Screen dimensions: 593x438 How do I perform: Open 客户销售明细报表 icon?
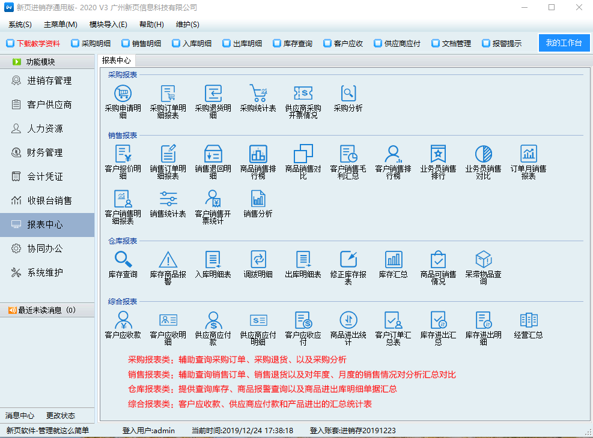click(123, 199)
